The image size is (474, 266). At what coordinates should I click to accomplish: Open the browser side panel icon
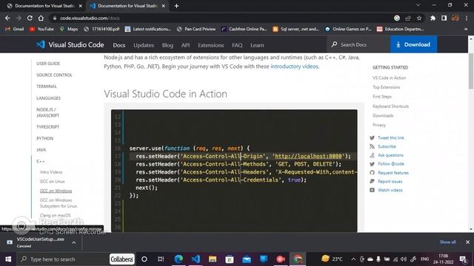coord(444,18)
